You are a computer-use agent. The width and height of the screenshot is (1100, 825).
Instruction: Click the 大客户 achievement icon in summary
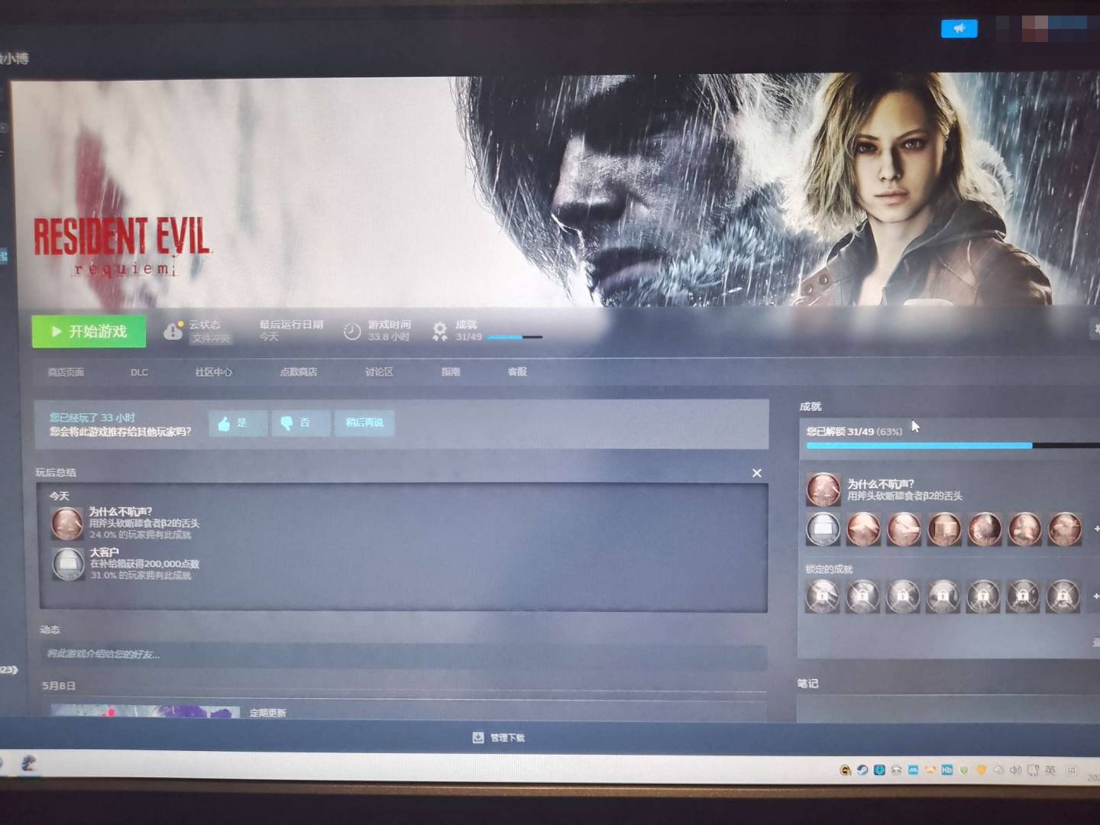click(x=67, y=565)
